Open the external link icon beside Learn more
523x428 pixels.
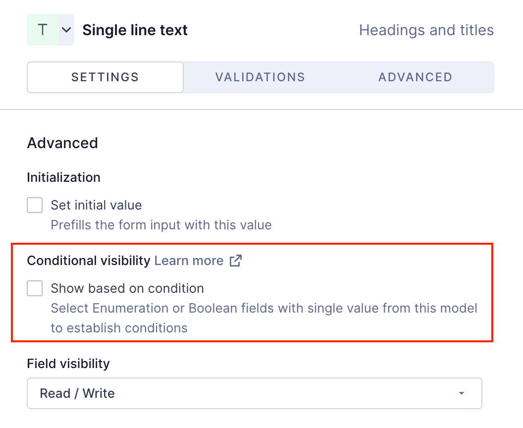click(237, 260)
